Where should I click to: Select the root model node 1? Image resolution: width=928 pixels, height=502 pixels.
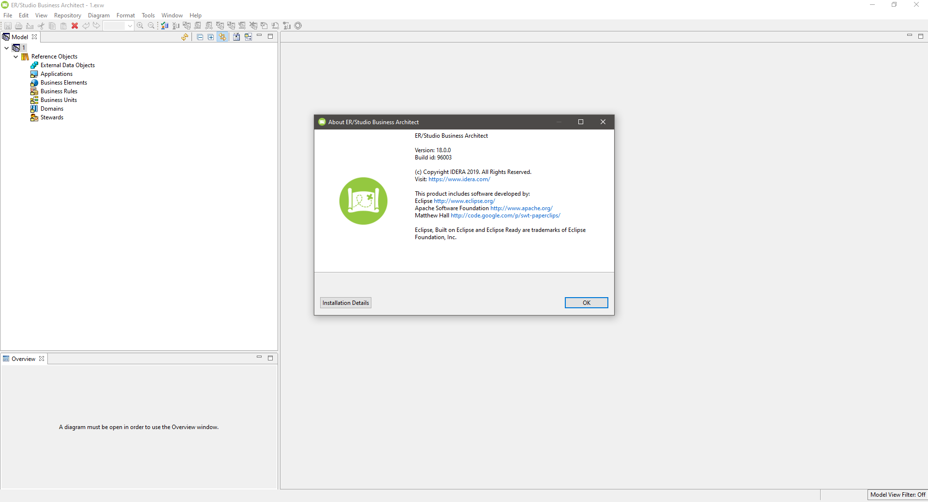coord(19,48)
